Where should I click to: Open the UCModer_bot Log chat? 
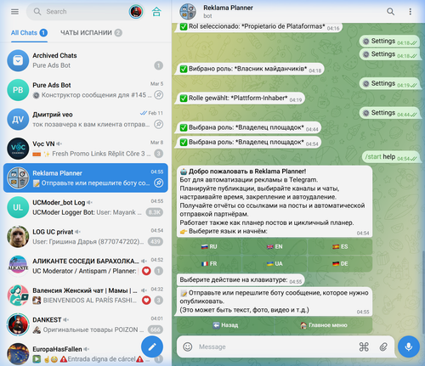(85, 207)
